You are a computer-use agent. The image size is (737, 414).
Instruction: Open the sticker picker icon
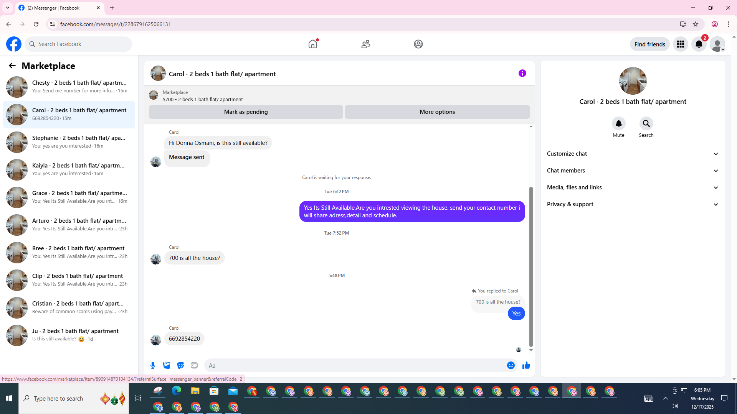(180, 365)
